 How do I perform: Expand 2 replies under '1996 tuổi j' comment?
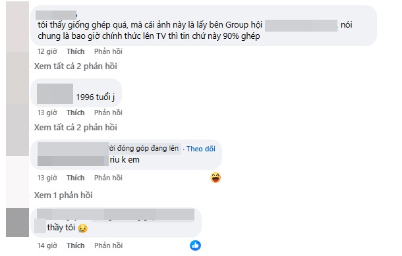click(x=76, y=127)
